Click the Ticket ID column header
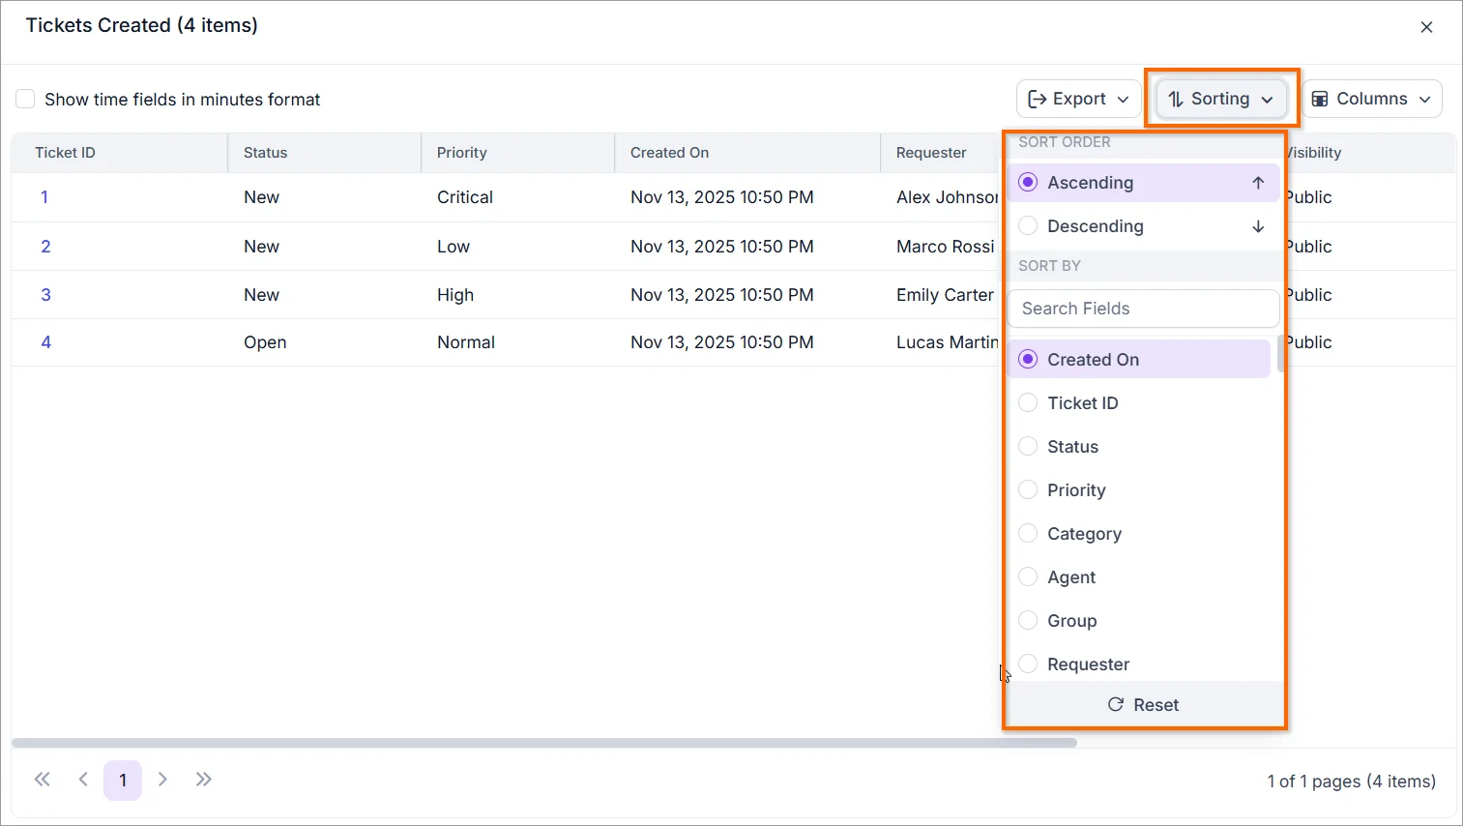Viewport: 1463px width, 826px height. pos(120,153)
